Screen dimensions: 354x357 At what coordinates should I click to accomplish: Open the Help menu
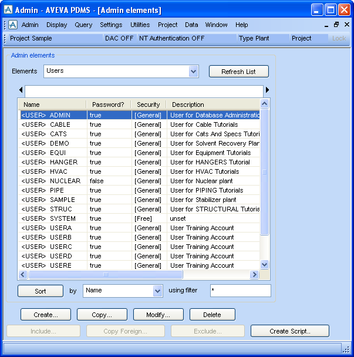point(241,25)
